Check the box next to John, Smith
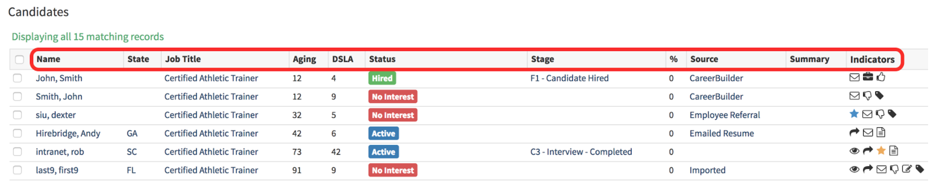The image size is (934, 188). click(x=17, y=78)
